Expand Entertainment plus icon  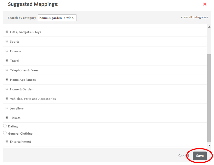coord(7,141)
